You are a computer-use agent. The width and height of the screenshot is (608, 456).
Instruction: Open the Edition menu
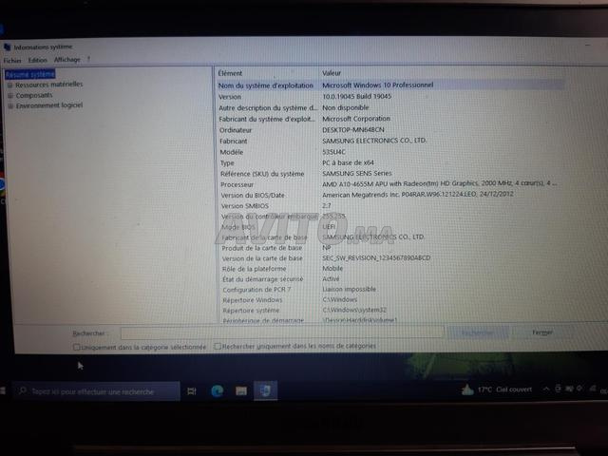(x=37, y=60)
